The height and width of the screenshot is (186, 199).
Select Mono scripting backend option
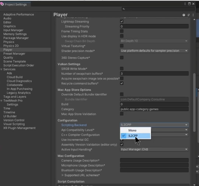(132, 130)
